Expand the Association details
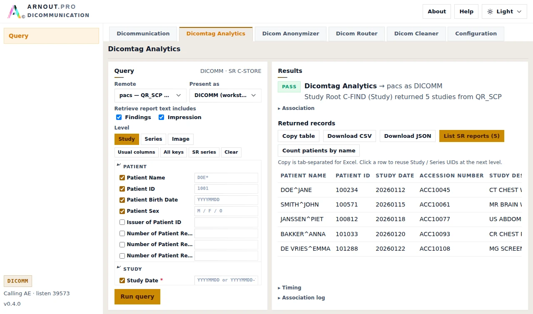The image size is (533, 314). pos(296,108)
